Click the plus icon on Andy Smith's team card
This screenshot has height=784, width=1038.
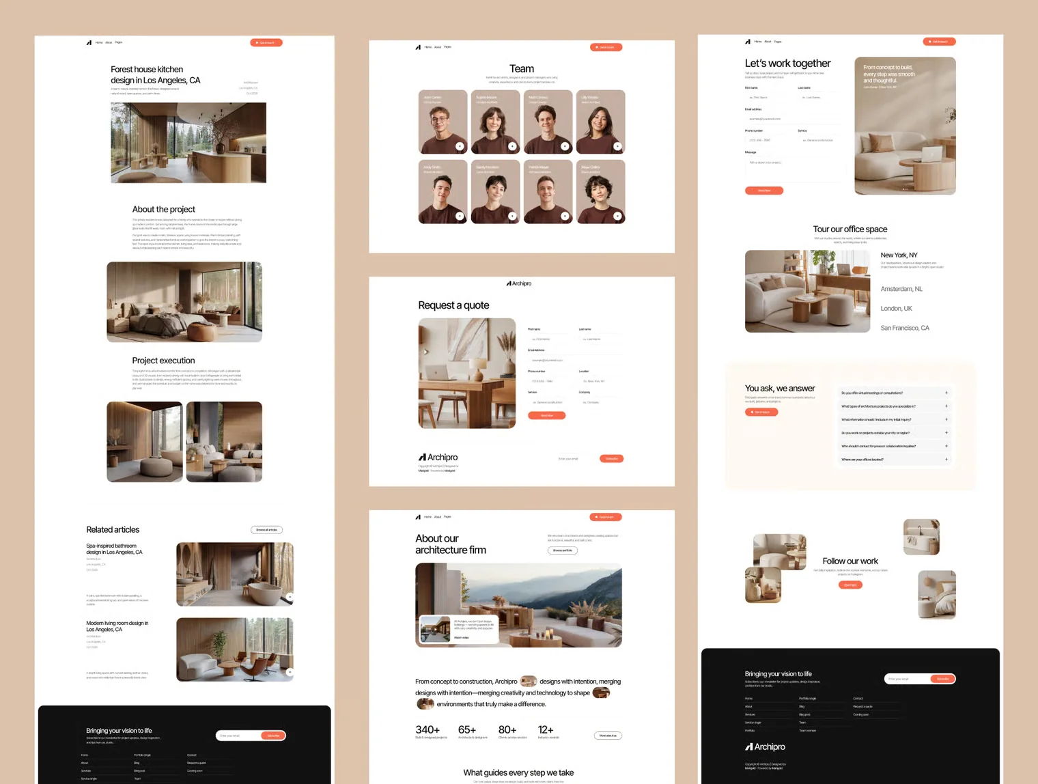tap(460, 216)
